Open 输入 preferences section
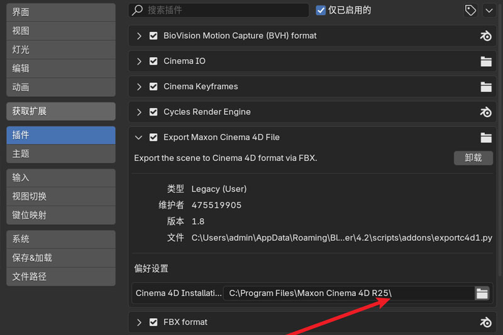This screenshot has height=335, width=503. [x=61, y=178]
